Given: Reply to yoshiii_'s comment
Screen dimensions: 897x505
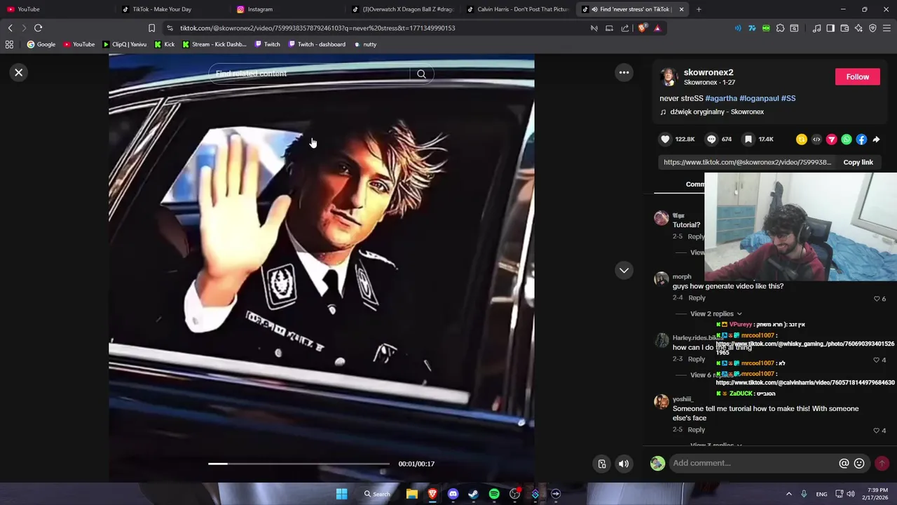Looking at the screenshot, I should click(x=696, y=429).
